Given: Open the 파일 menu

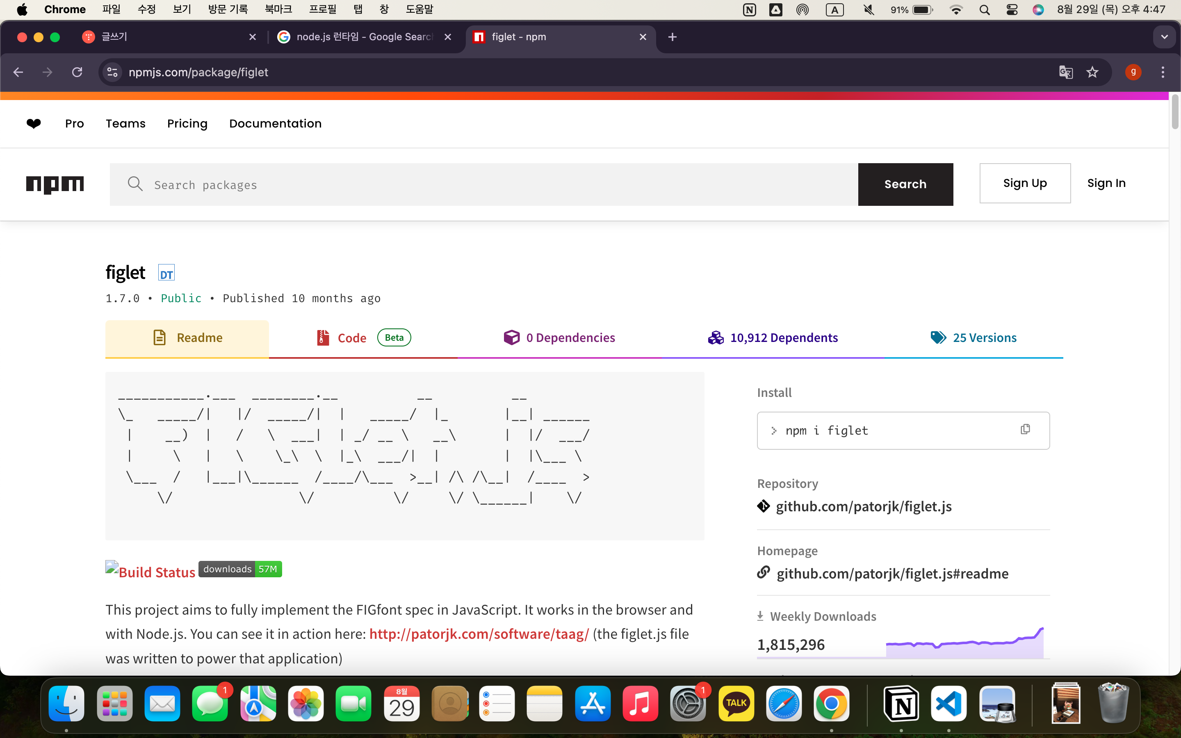Looking at the screenshot, I should coord(111,10).
